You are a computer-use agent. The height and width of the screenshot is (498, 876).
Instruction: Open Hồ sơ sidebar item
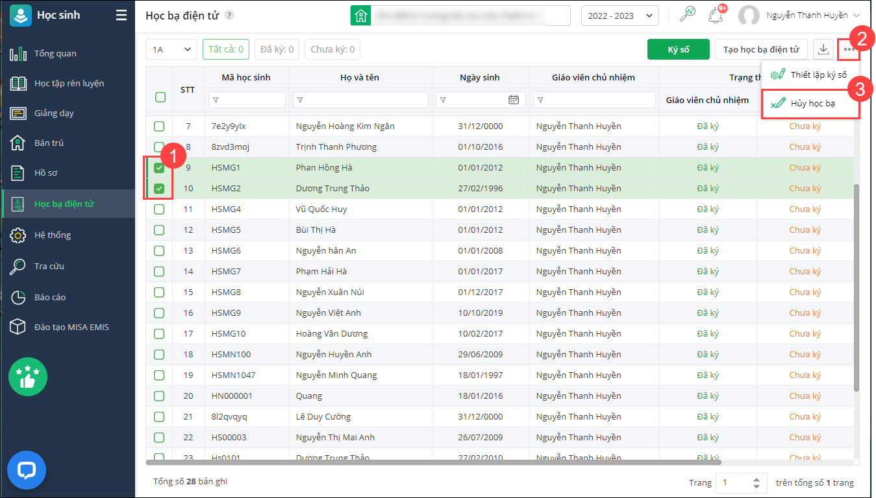(68, 172)
